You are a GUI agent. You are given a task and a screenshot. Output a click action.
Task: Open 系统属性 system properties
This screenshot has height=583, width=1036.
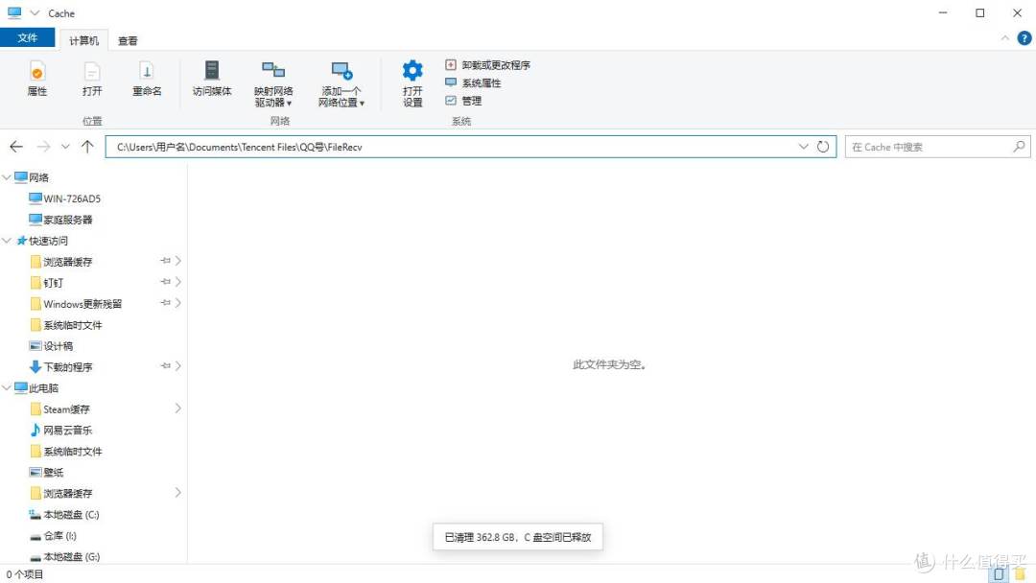(473, 82)
